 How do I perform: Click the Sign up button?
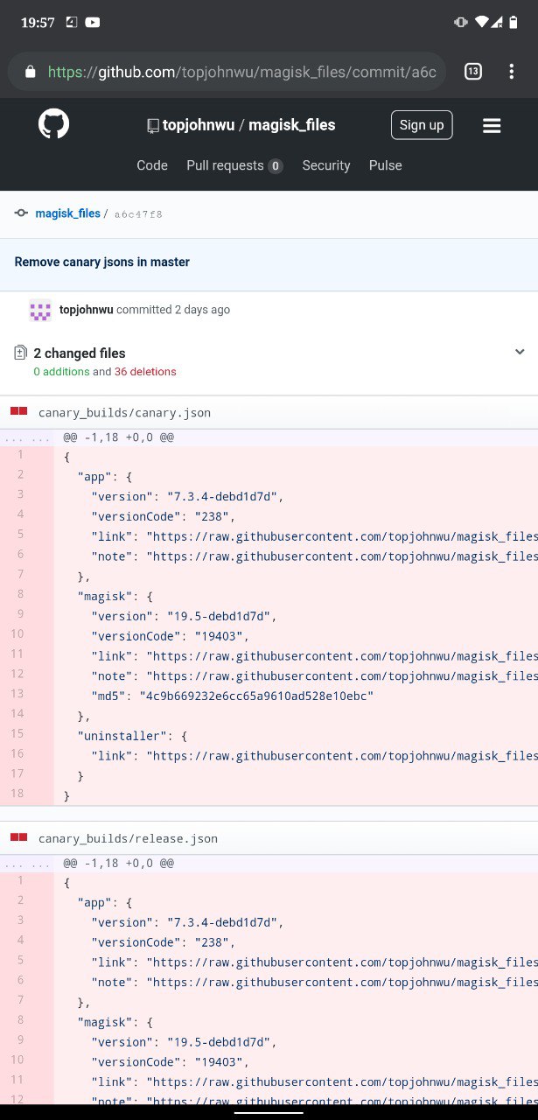point(422,125)
